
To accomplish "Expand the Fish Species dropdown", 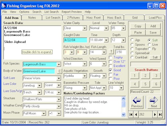I will click(x=59, y=64).
